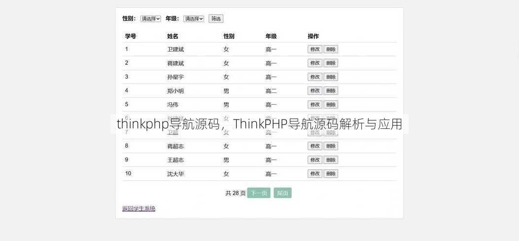Image resolution: width=519 pixels, height=241 pixels.
Task: Click 删除 for student 卫建斌
Action: coord(331,49)
